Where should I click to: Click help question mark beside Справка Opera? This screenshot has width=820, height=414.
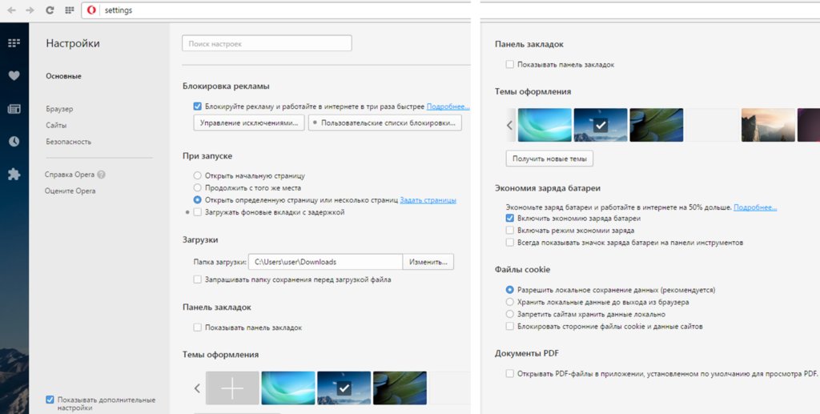pos(101,175)
